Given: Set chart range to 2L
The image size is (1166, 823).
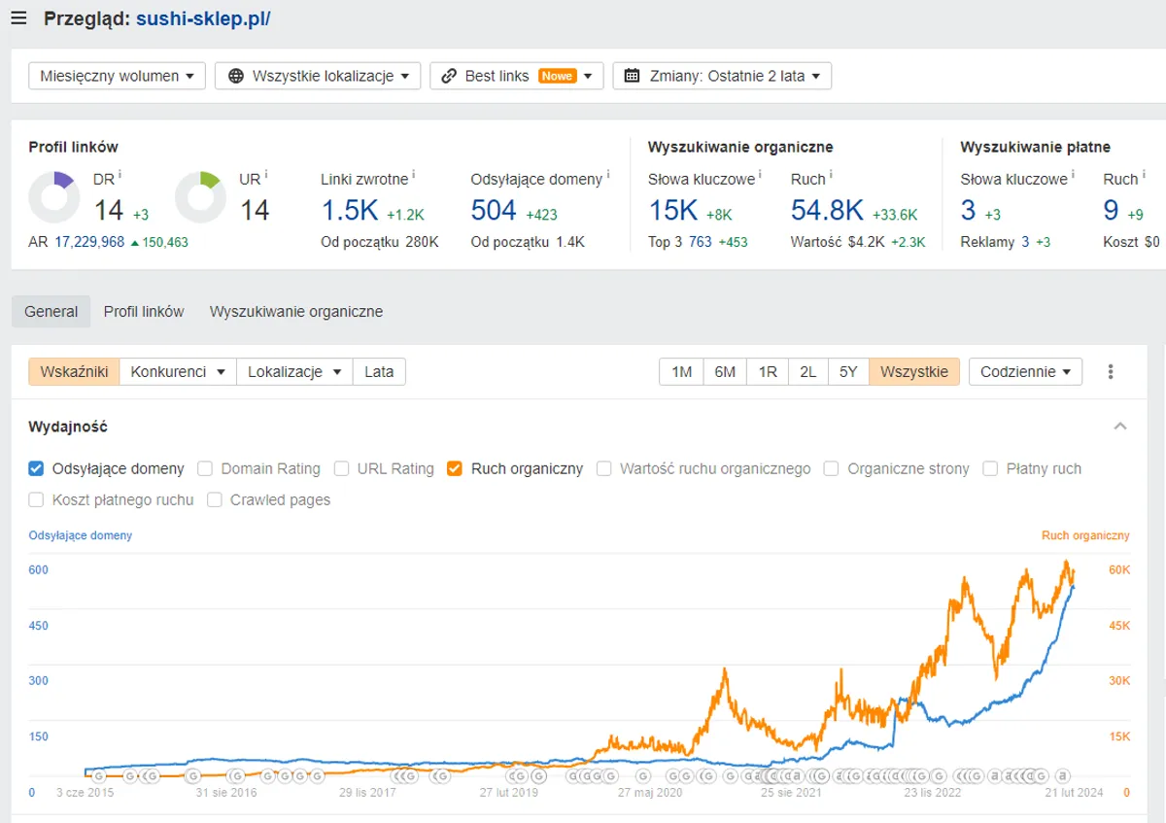Looking at the screenshot, I should tap(808, 371).
